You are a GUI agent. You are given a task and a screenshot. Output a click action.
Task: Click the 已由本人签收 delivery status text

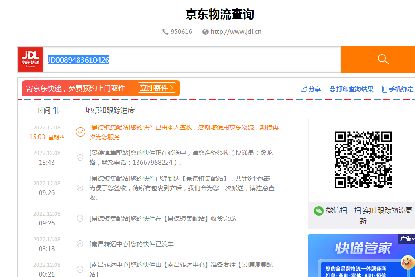[184, 132]
